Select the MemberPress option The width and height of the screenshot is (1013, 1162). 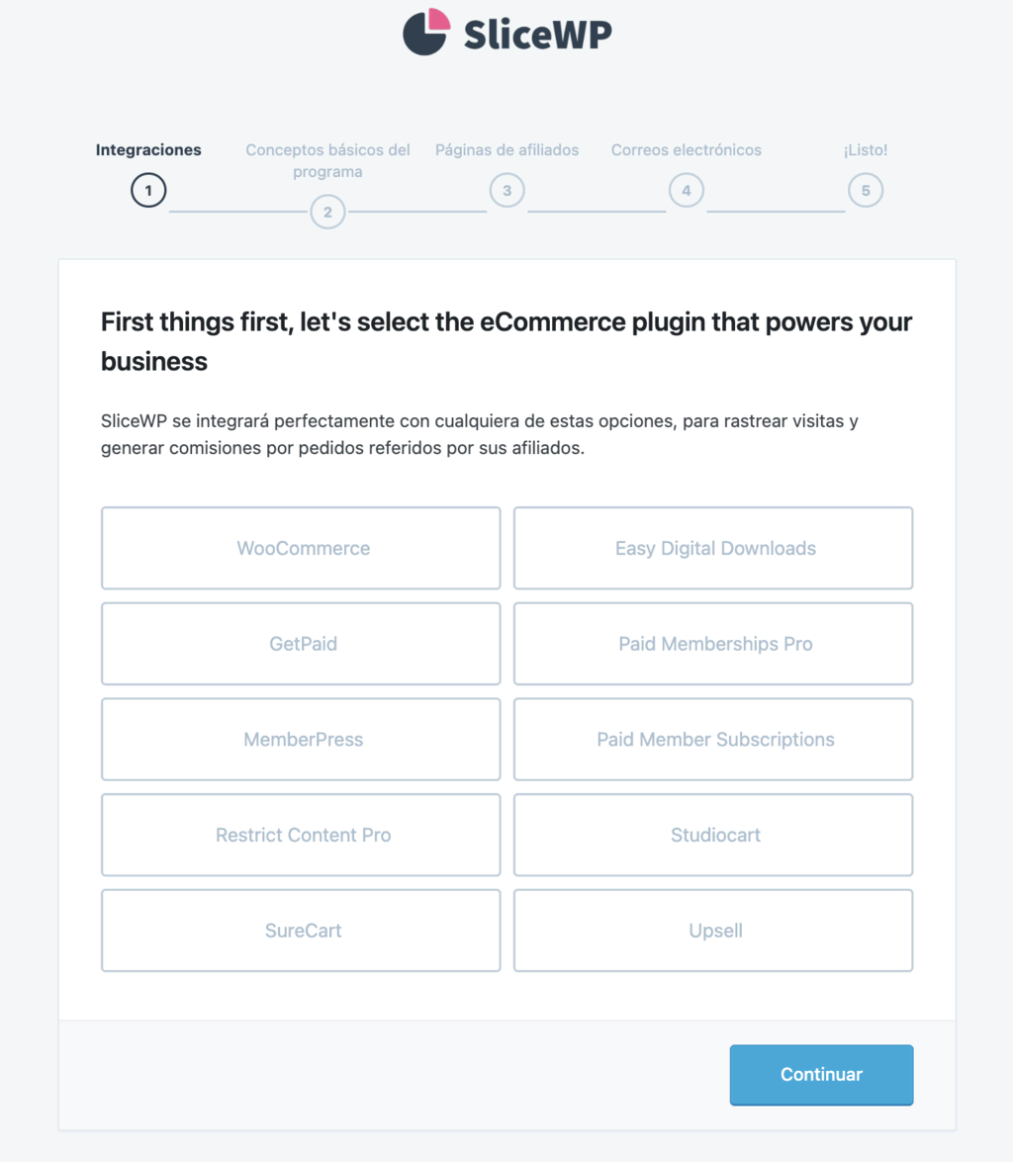pyautogui.click(x=301, y=740)
